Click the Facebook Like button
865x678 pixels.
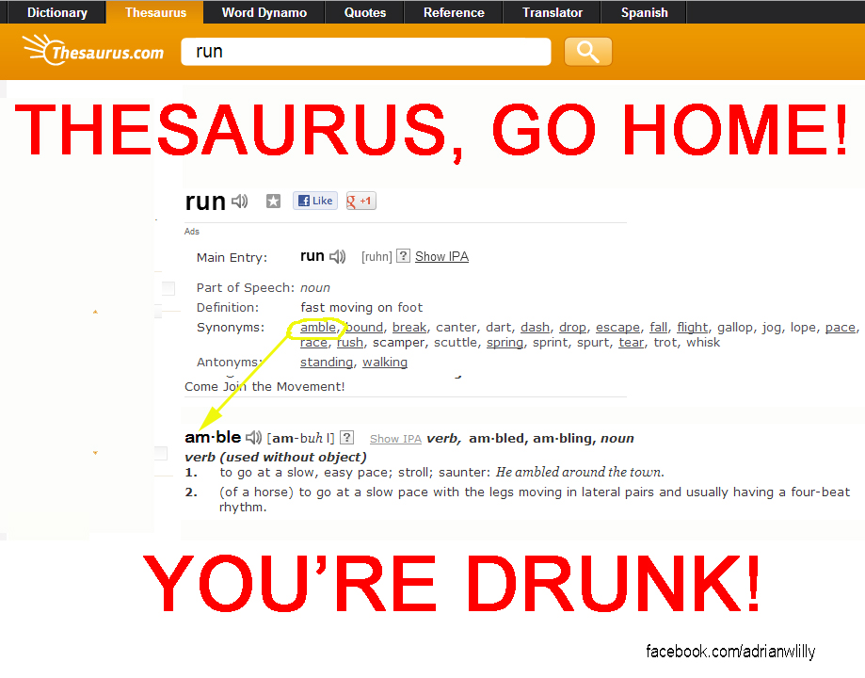coord(314,201)
